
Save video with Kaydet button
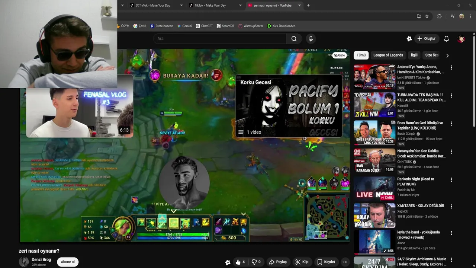(326, 262)
